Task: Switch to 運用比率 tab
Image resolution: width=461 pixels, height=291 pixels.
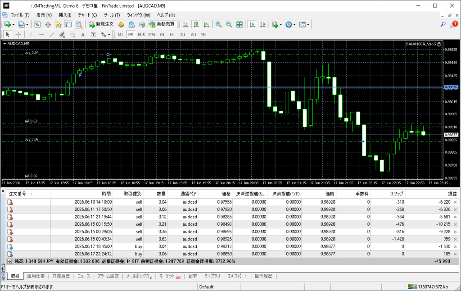Action: (x=36, y=276)
